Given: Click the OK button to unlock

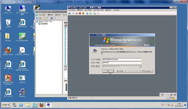Looking at the screenshot, I should click(108, 71).
